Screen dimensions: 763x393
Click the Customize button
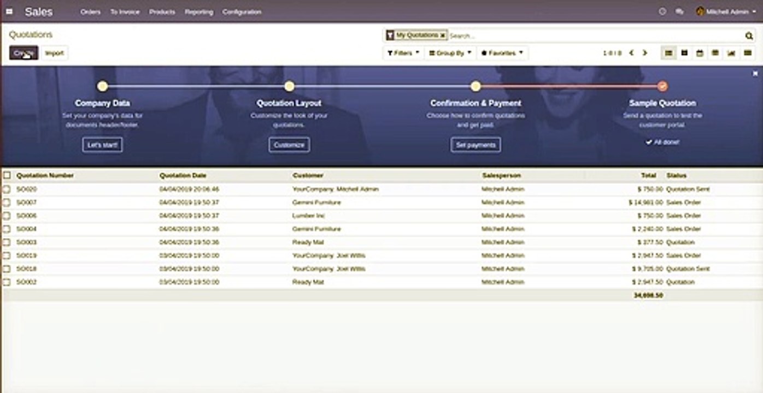289,145
